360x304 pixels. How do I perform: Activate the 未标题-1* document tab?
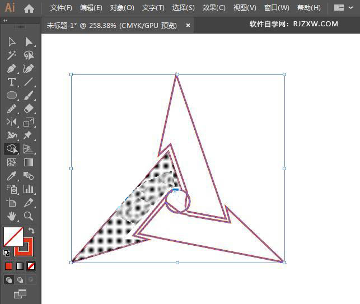(112, 25)
